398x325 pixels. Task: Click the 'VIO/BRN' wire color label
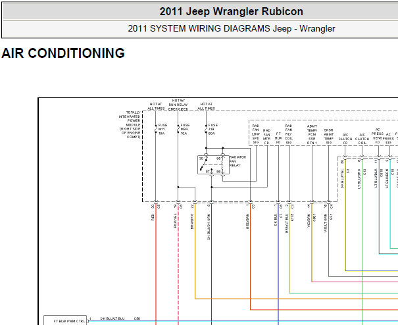309,220
